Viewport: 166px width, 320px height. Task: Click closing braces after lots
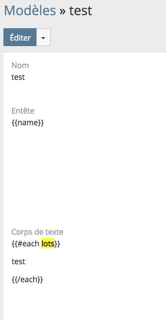click(57, 244)
